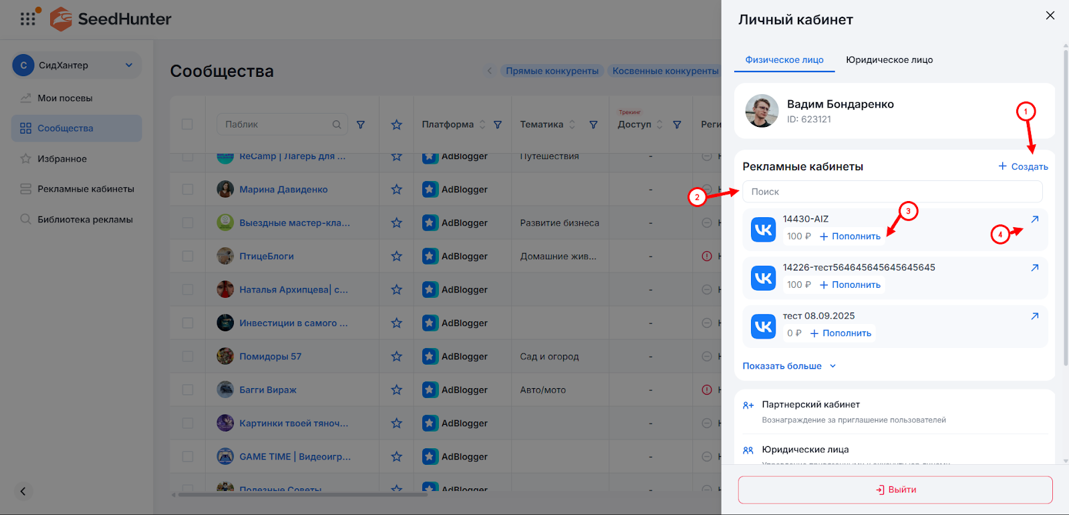The image size is (1069, 515).
Task: Collapse sidebar with the left arrow icon
Action: pos(23,492)
